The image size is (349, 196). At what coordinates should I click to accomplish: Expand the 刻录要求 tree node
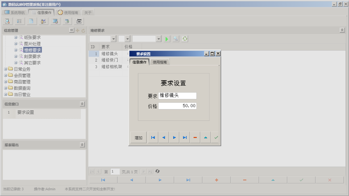[x=16, y=56]
